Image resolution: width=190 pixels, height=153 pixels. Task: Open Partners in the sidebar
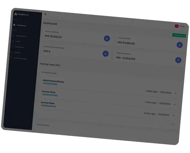(16, 52)
